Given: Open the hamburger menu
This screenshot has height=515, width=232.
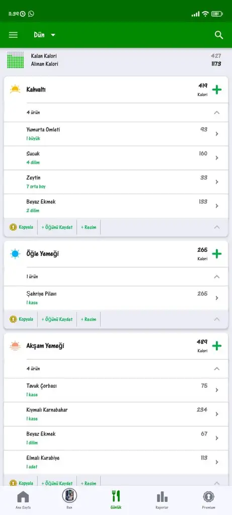Looking at the screenshot, I should [x=13, y=35].
